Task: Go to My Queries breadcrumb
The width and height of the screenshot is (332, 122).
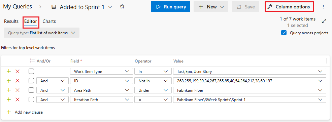Action: (18, 6)
